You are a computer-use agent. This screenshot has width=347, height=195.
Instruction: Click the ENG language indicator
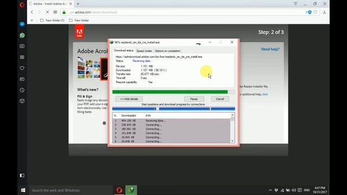coord(307,190)
